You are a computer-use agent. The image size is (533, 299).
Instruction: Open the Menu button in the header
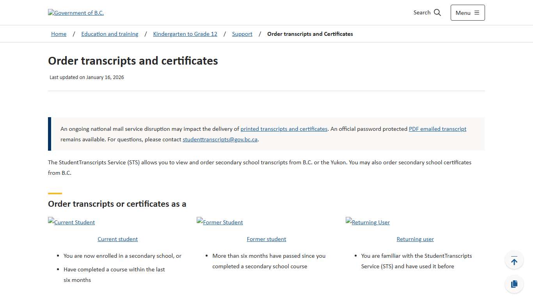click(467, 12)
